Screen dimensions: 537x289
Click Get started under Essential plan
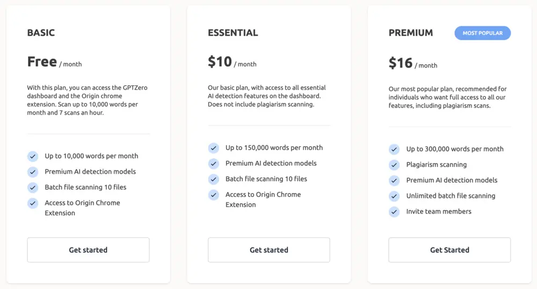[269, 250]
